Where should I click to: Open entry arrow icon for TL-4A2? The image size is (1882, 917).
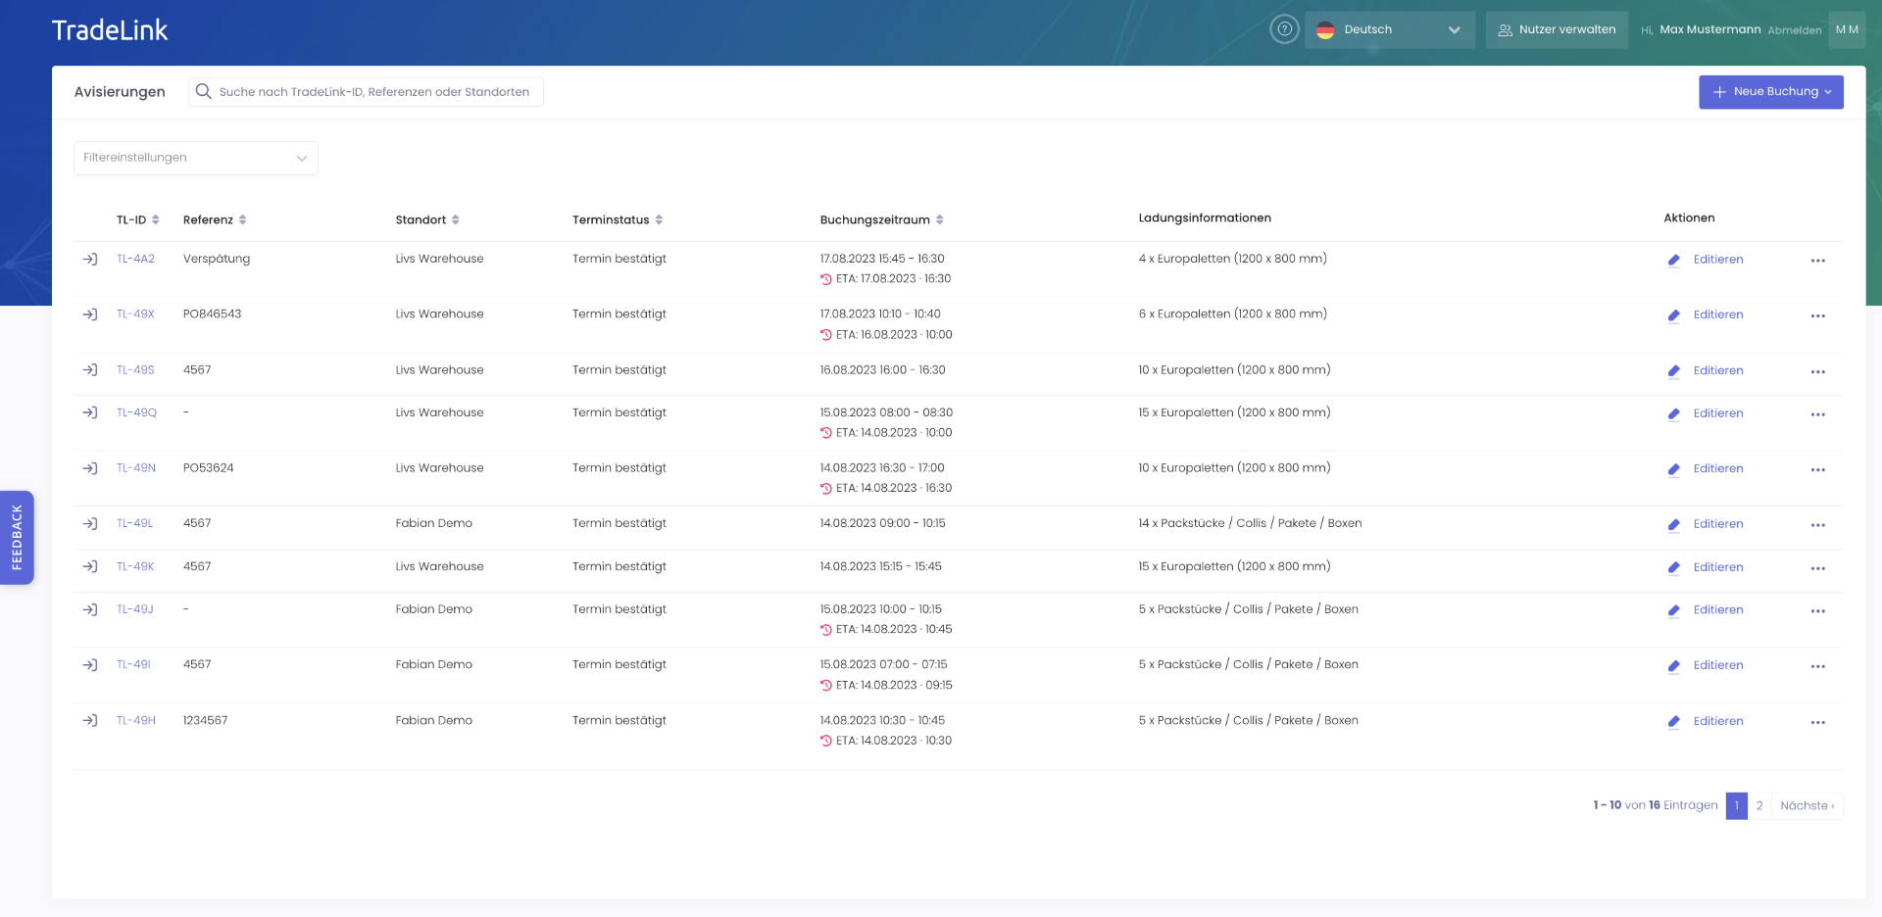pos(90,260)
